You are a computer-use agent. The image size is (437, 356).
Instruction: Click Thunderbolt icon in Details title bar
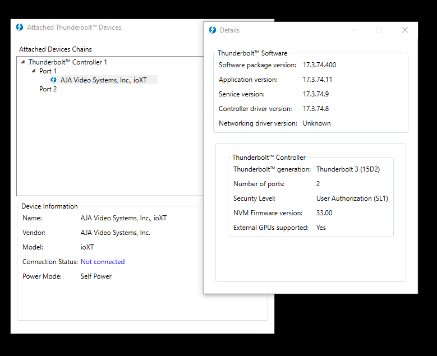tap(212, 30)
